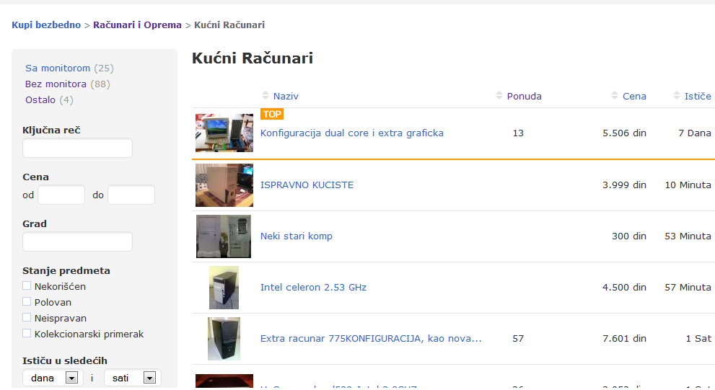Image resolution: width=715 pixels, height=390 pixels.
Task: Click the Grad input field
Action: [x=77, y=241]
